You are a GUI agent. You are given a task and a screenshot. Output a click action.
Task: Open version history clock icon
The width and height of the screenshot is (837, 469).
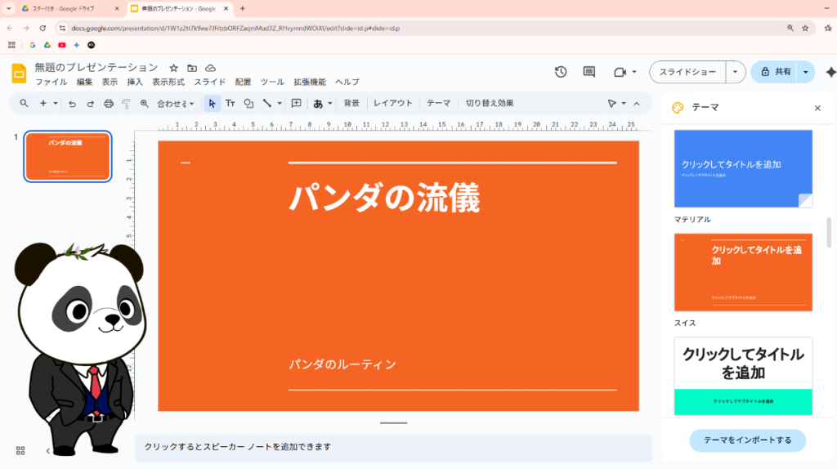click(561, 72)
